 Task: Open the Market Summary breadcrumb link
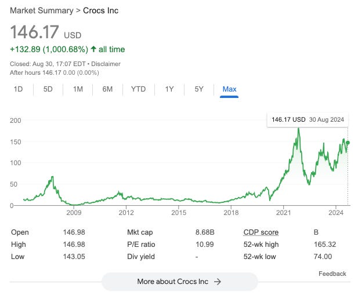[42, 10]
